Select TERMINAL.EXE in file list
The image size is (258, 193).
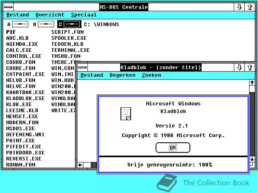point(71,50)
